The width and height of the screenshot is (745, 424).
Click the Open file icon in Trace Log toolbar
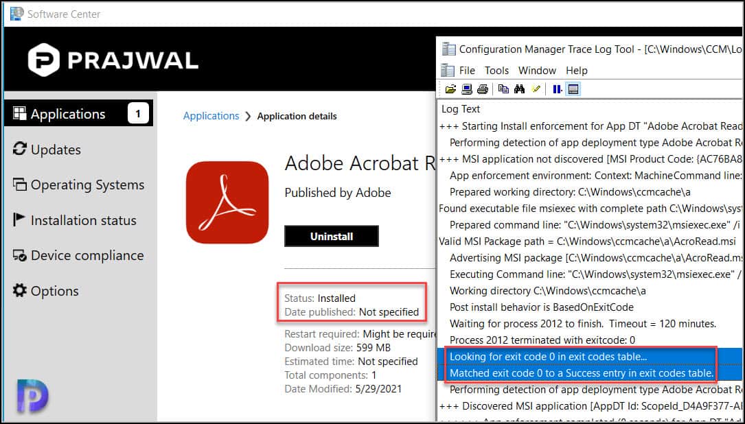click(450, 89)
